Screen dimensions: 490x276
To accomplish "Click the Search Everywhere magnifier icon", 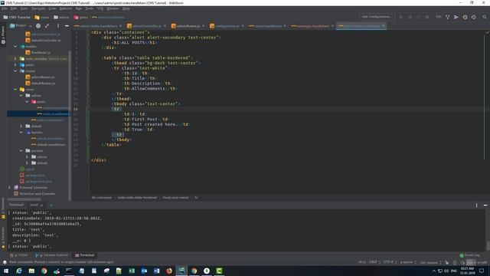I will [485, 17].
